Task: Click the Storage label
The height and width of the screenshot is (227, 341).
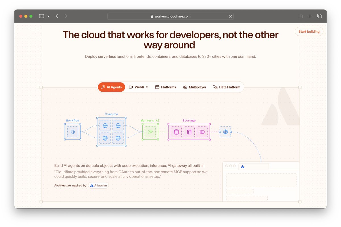Action: [x=189, y=120]
